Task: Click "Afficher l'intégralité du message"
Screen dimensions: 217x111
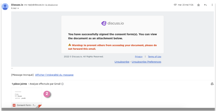Action: [x=54, y=75]
